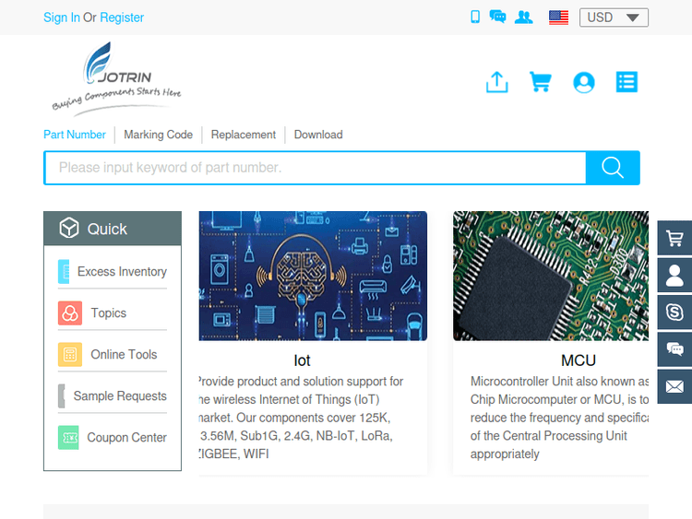692x519 pixels.
Task: Click the Sign In link
Action: [61, 18]
